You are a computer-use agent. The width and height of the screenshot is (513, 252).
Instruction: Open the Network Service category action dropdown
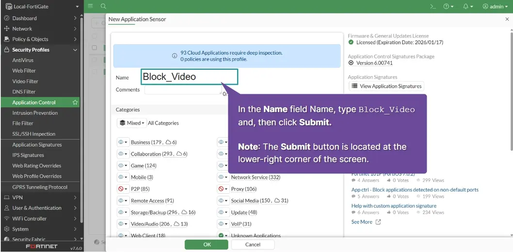point(223,177)
